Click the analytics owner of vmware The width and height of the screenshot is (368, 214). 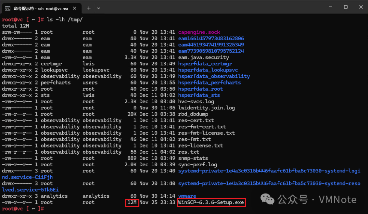click(54, 196)
